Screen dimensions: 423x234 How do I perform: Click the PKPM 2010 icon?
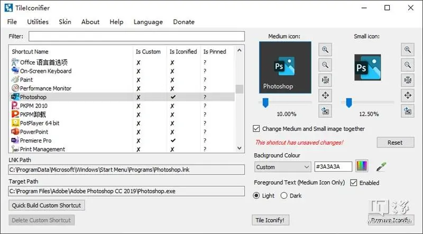15,106
